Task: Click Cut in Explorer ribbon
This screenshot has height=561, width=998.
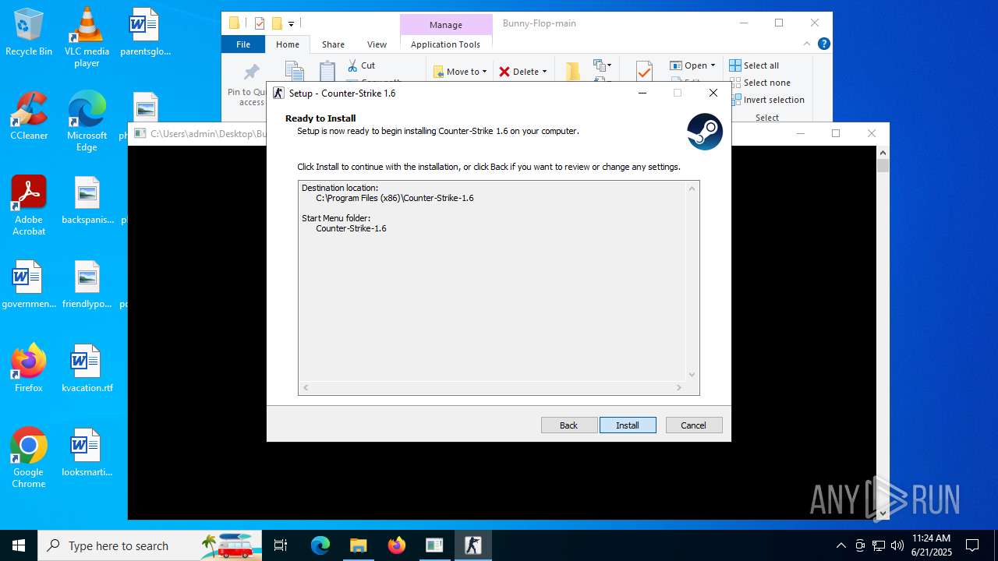Action: coord(361,65)
